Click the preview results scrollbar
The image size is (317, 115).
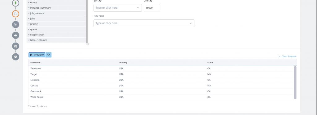[x=295, y=83]
